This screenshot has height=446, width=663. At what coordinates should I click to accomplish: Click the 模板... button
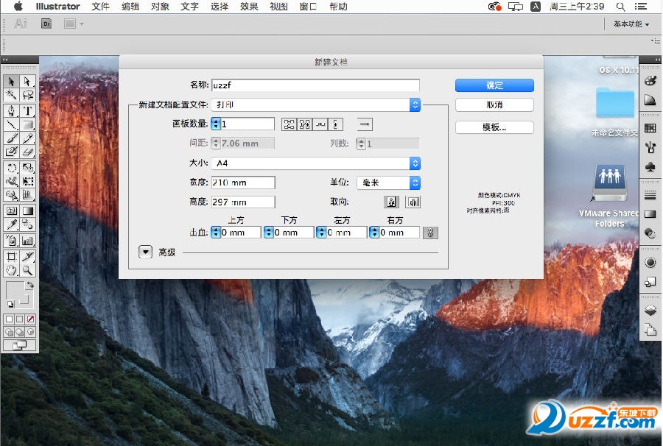click(494, 127)
